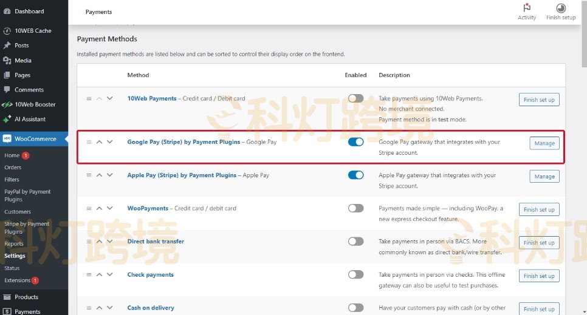The height and width of the screenshot is (315, 587).
Task: Open the Cash on delivery link
Action: click(151, 308)
